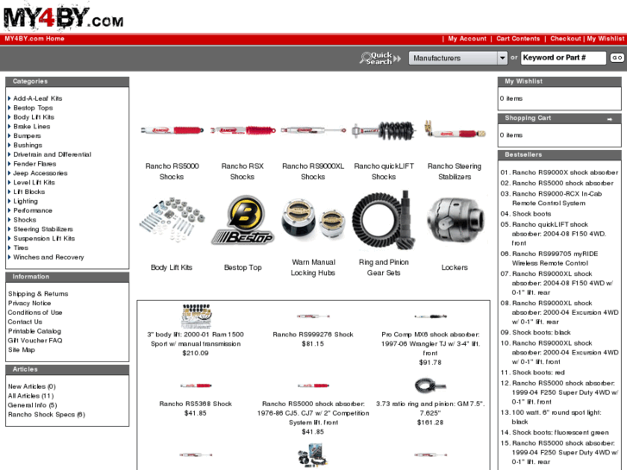The height and width of the screenshot is (470, 627).
Task: Expand the Drivetrain and Differential category
Action: tap(52, 154)
